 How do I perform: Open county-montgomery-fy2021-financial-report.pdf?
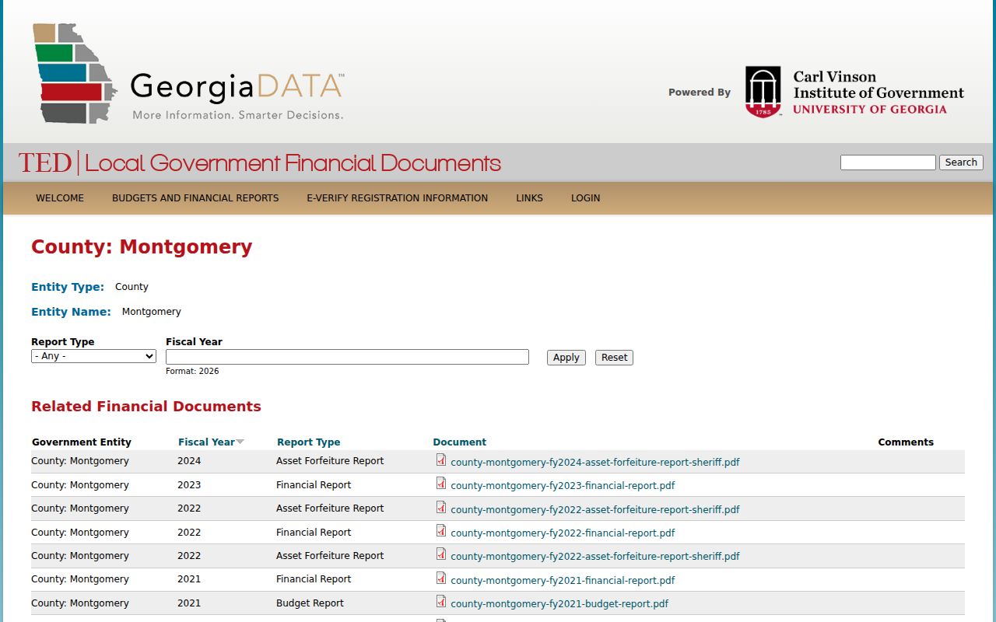(563, 580)
